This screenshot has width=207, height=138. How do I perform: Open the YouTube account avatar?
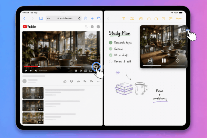tap(98, 27)
